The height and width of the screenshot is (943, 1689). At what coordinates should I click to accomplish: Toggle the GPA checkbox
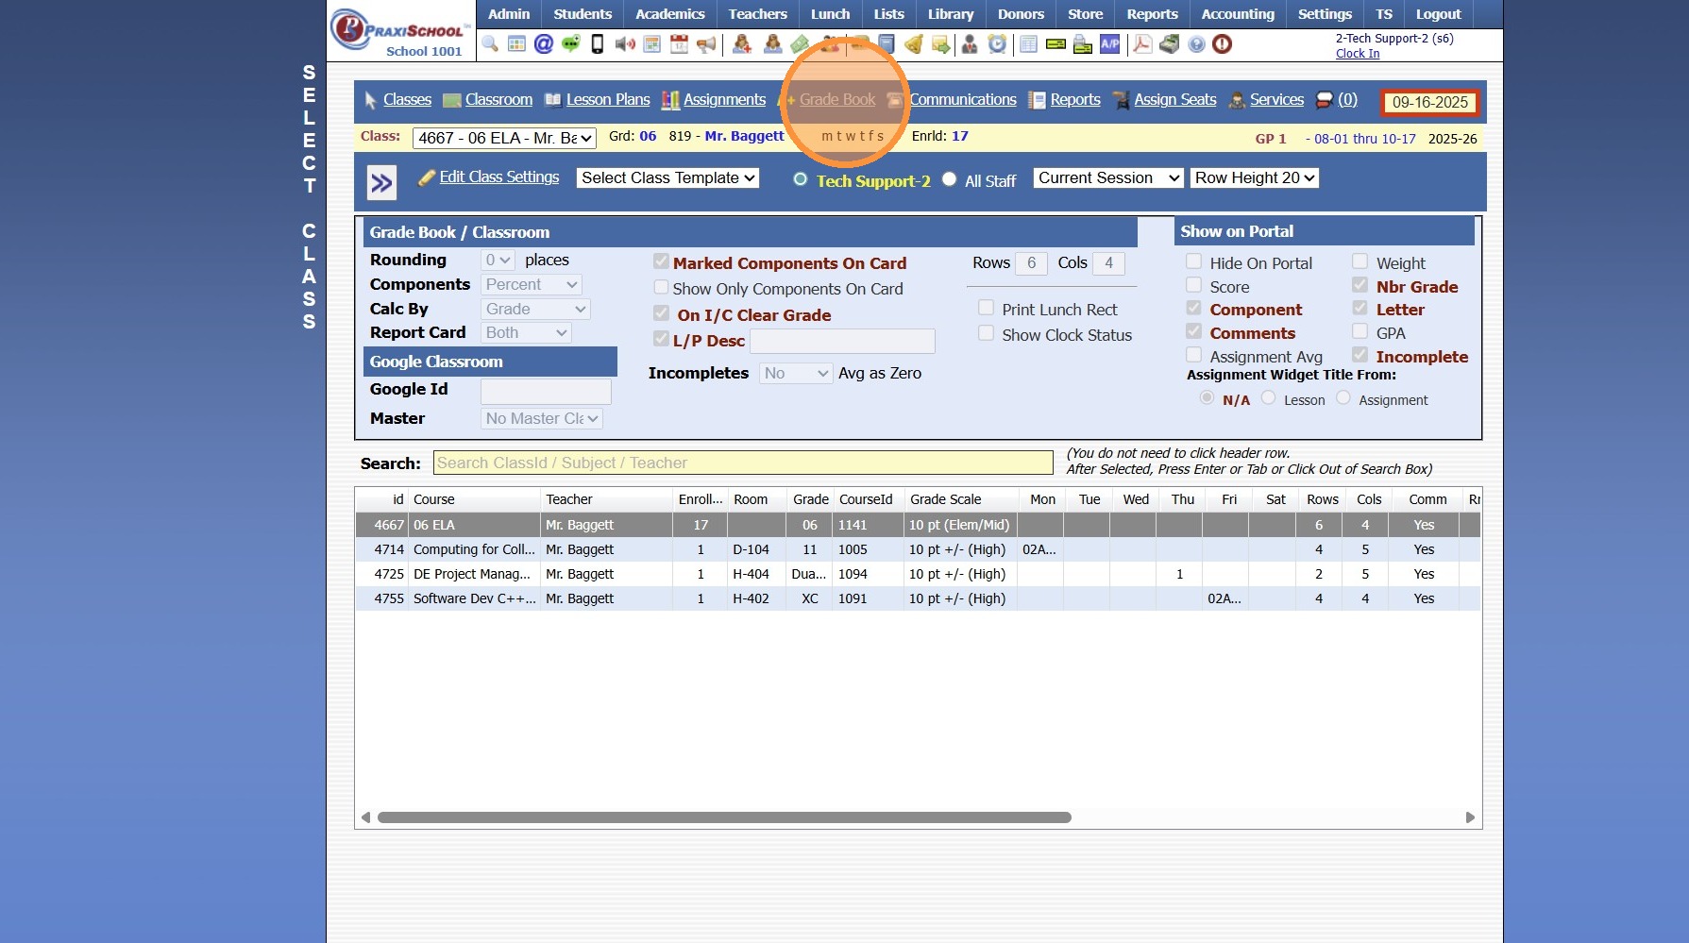(1360, 331)
